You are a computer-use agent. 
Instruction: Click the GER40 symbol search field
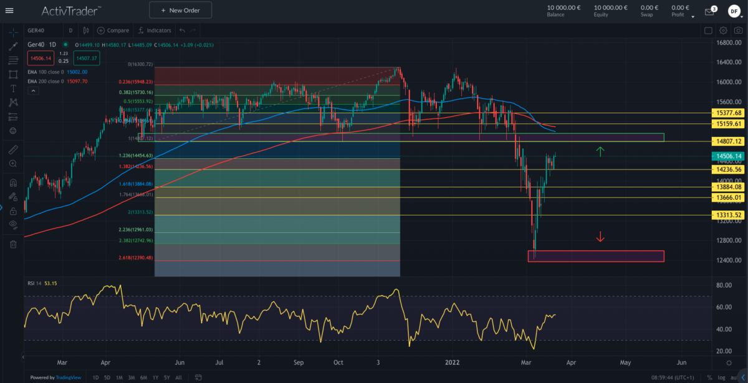click(44, 30)
